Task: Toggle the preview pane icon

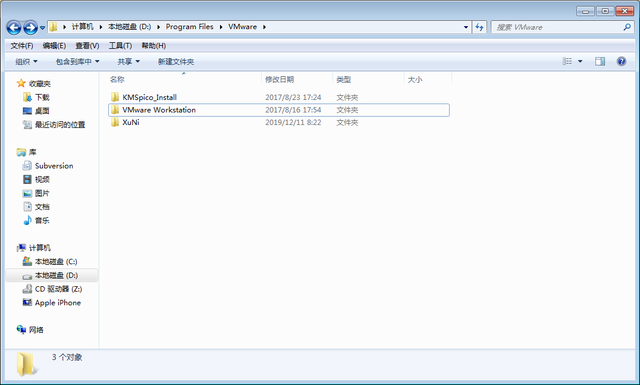Action: click(x=600, y=61)
